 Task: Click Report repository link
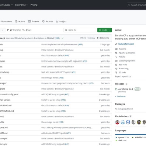click(123, 76)
